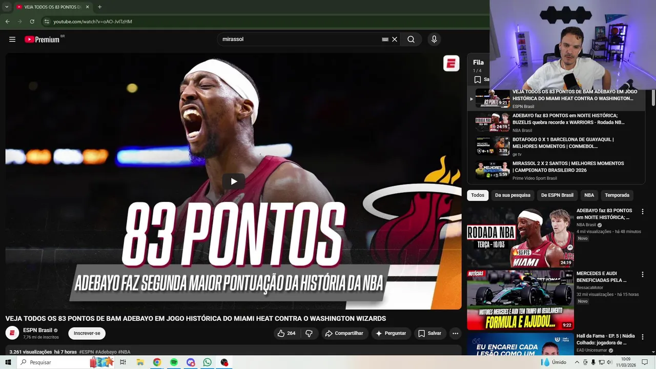Open Hall da Fama EP. 5 video title
656x369 pixels.
click(x=606, y=339)
